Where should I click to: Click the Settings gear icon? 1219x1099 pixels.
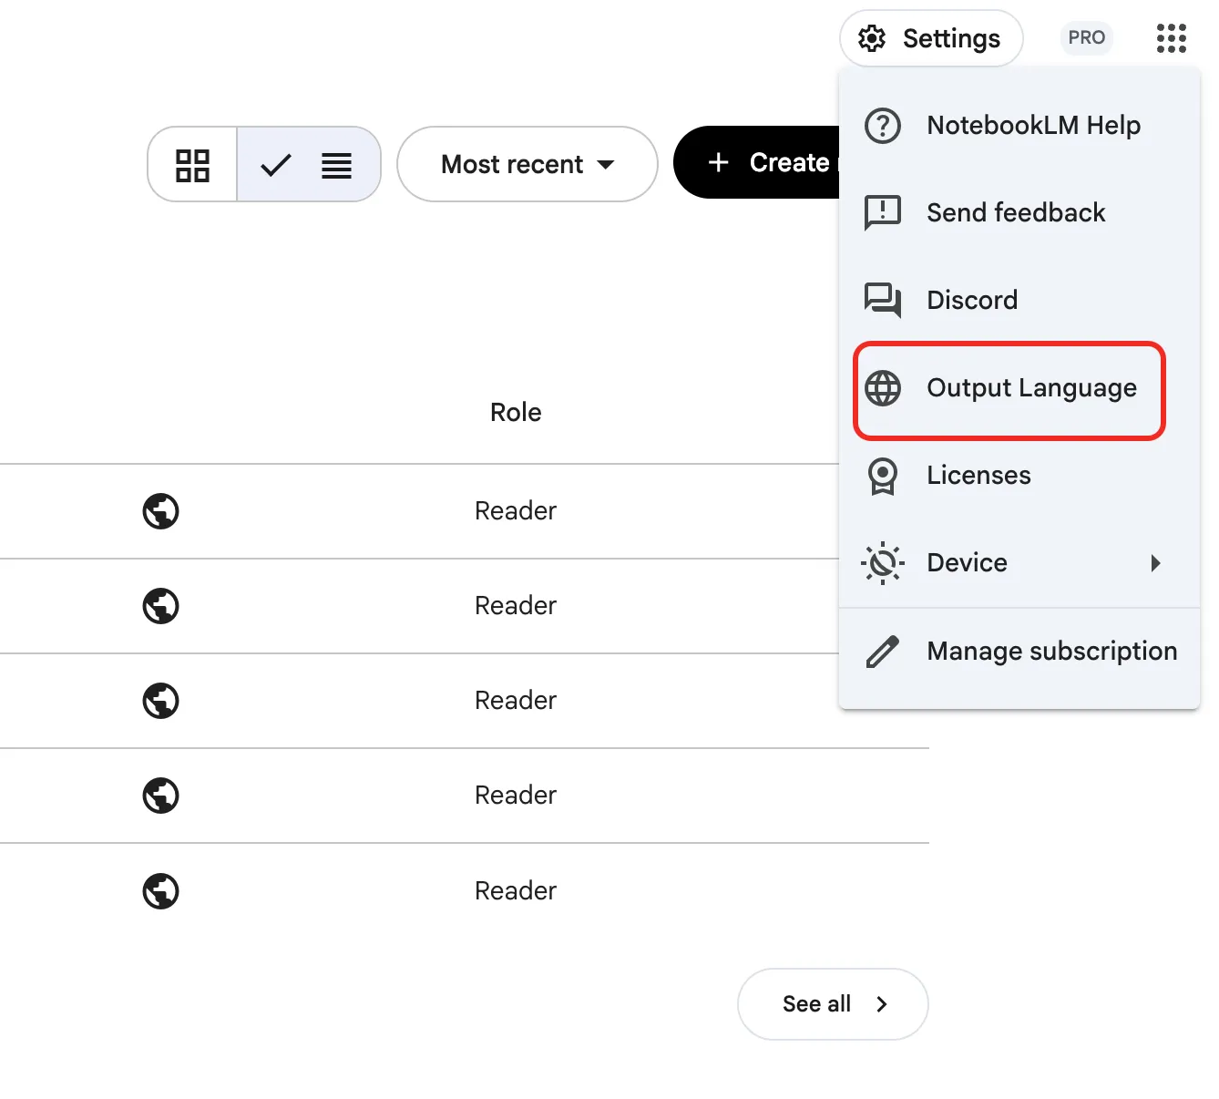872,38
